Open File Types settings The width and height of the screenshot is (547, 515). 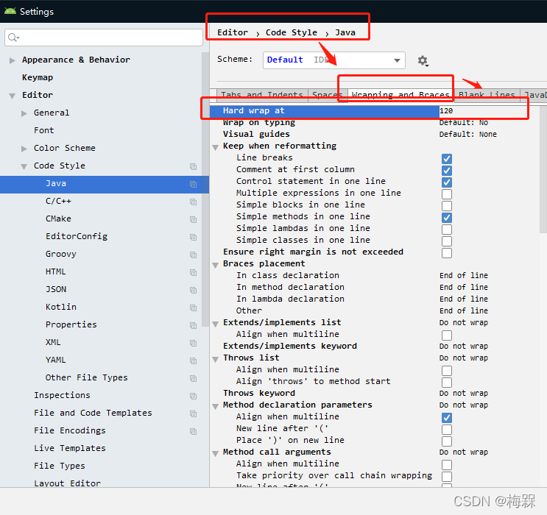(x=60, y=466)
